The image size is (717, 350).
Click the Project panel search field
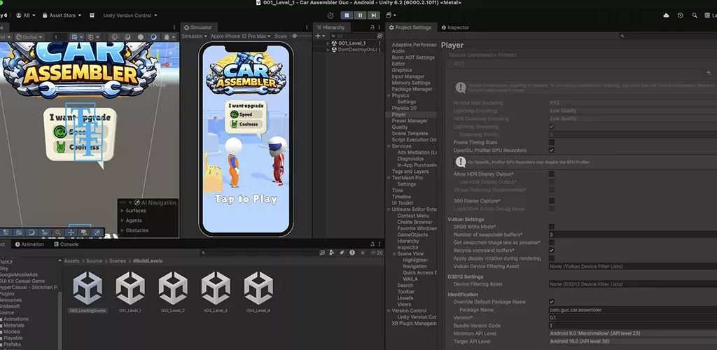(x=259, y=252)
